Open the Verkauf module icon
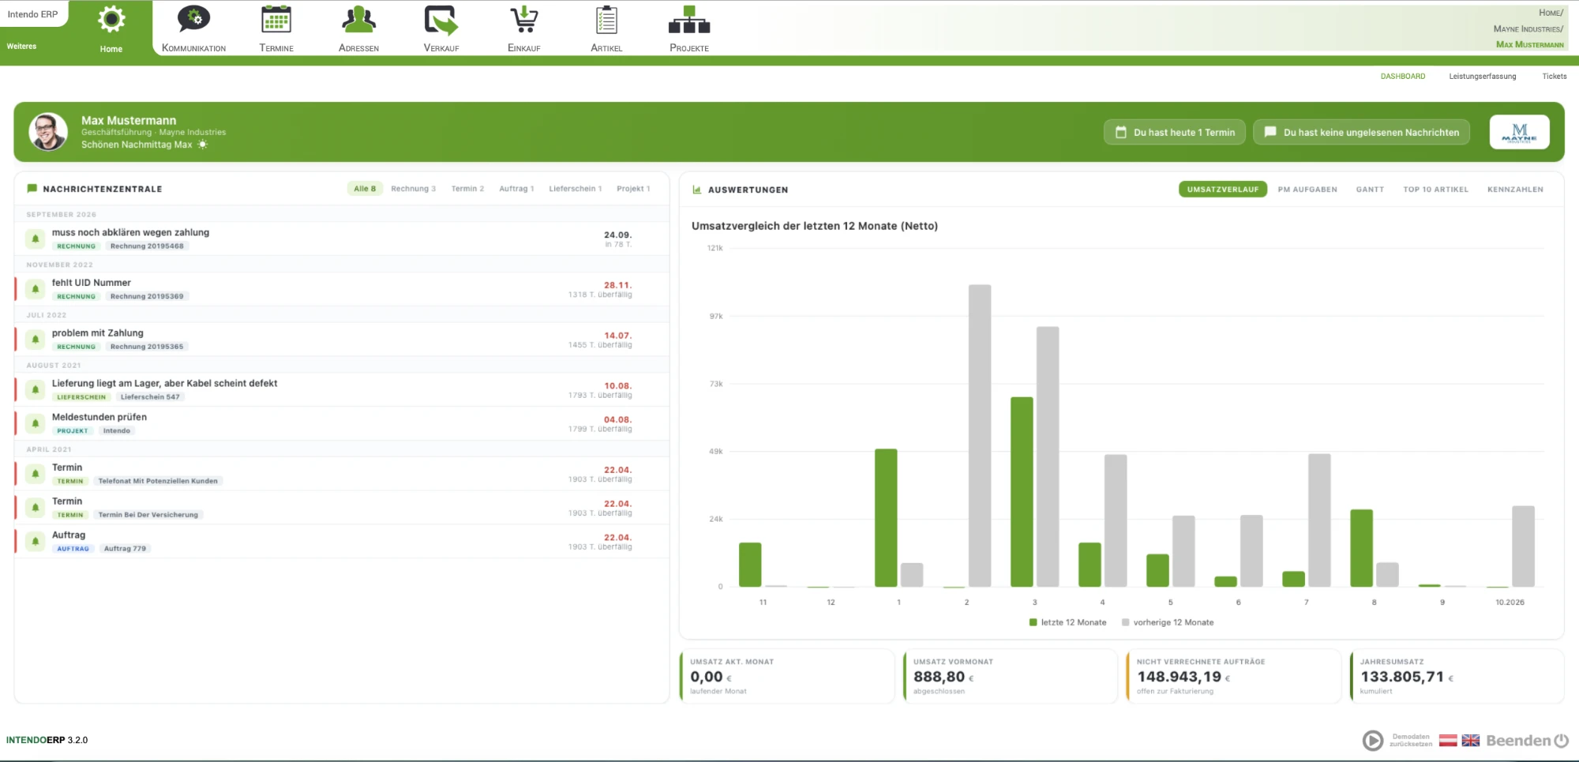This screenshot has width=1579, height=762. point(441,21)
